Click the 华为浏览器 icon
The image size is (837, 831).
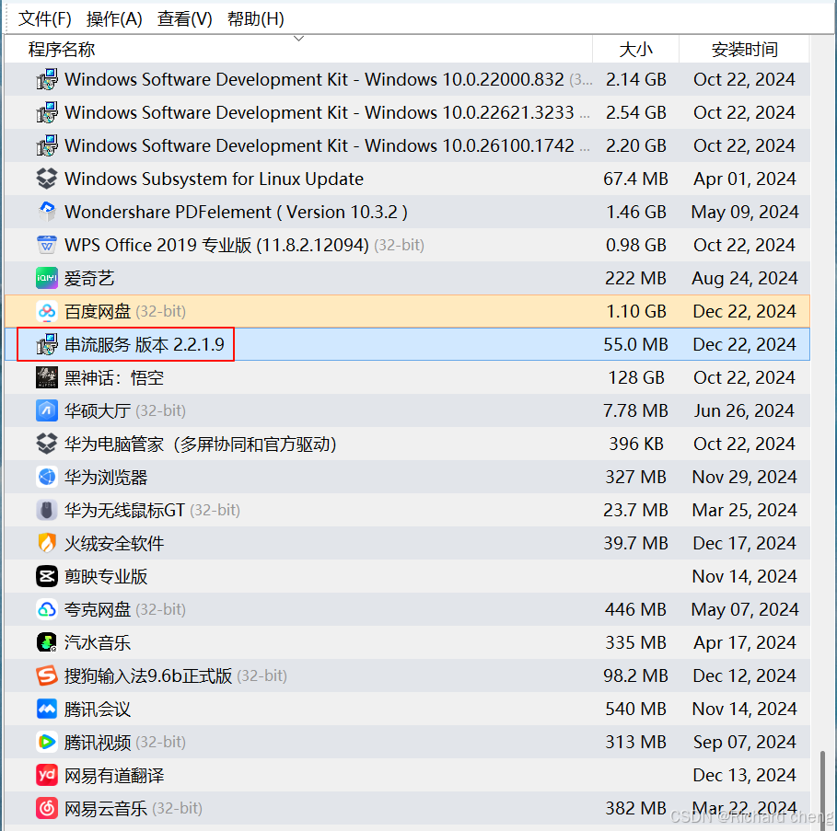point(47,477)
